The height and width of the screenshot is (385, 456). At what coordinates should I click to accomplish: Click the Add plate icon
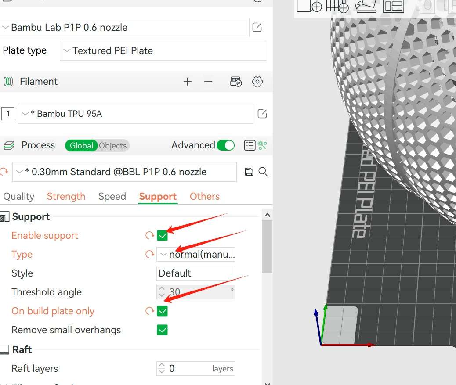337,6
